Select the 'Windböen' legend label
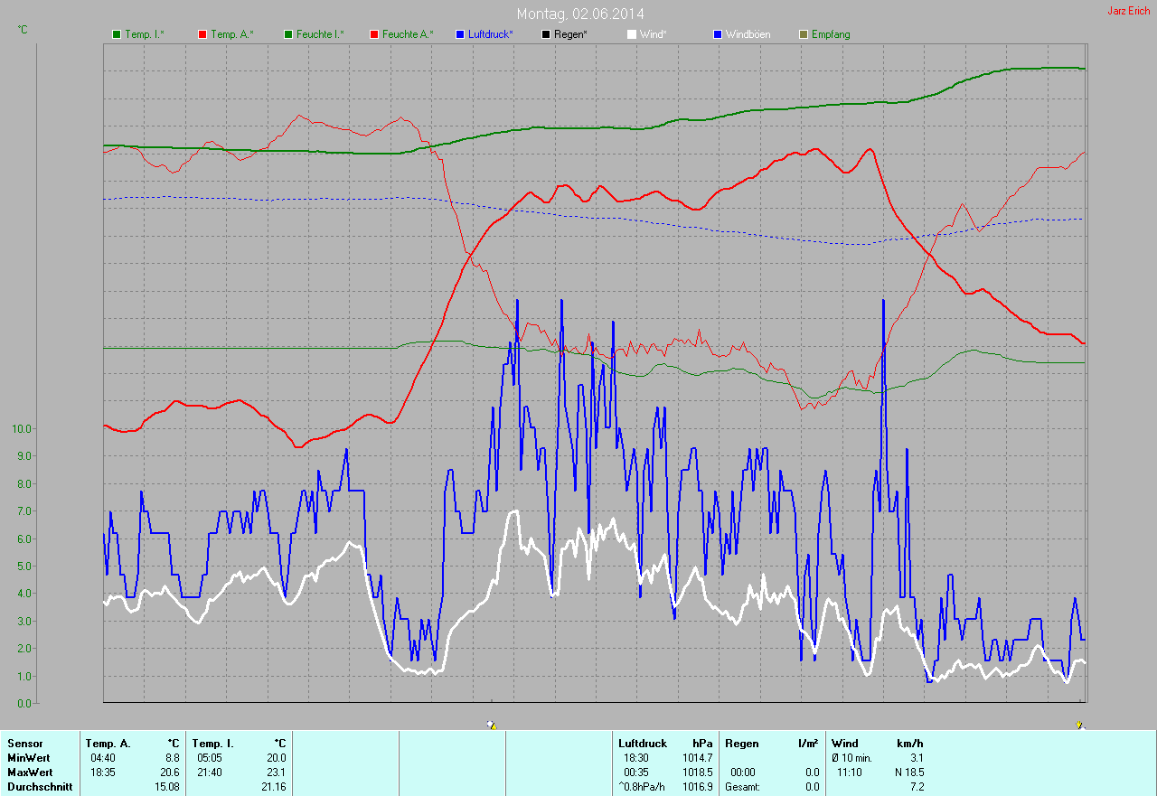This screenshot has width=1157, height=796. 748,34
